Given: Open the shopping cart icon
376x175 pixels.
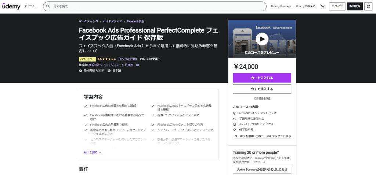Looking at the screenshot, I should (x=322, y=7).
